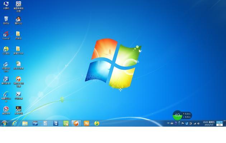Select the blue desktop shortcut labeled 2014
Image resolution: width=226 pixels, height=143 pixels.
[x=6, y=67]
